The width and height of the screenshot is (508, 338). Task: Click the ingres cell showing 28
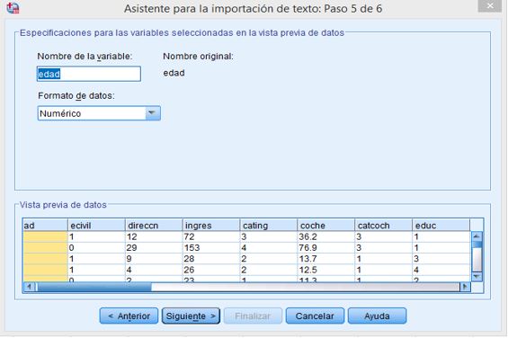pos(211,259)
